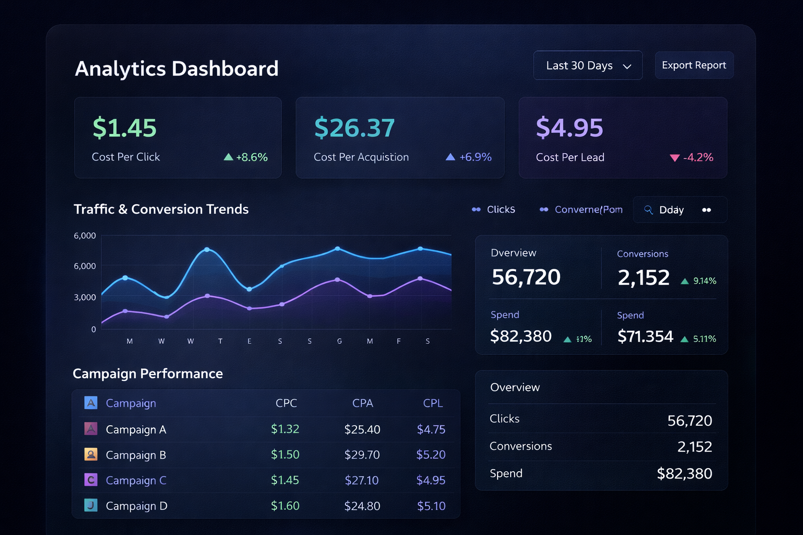Click the Campaign A avatar icon
This screenshot has width=803, height=535.
pos(89,429)
